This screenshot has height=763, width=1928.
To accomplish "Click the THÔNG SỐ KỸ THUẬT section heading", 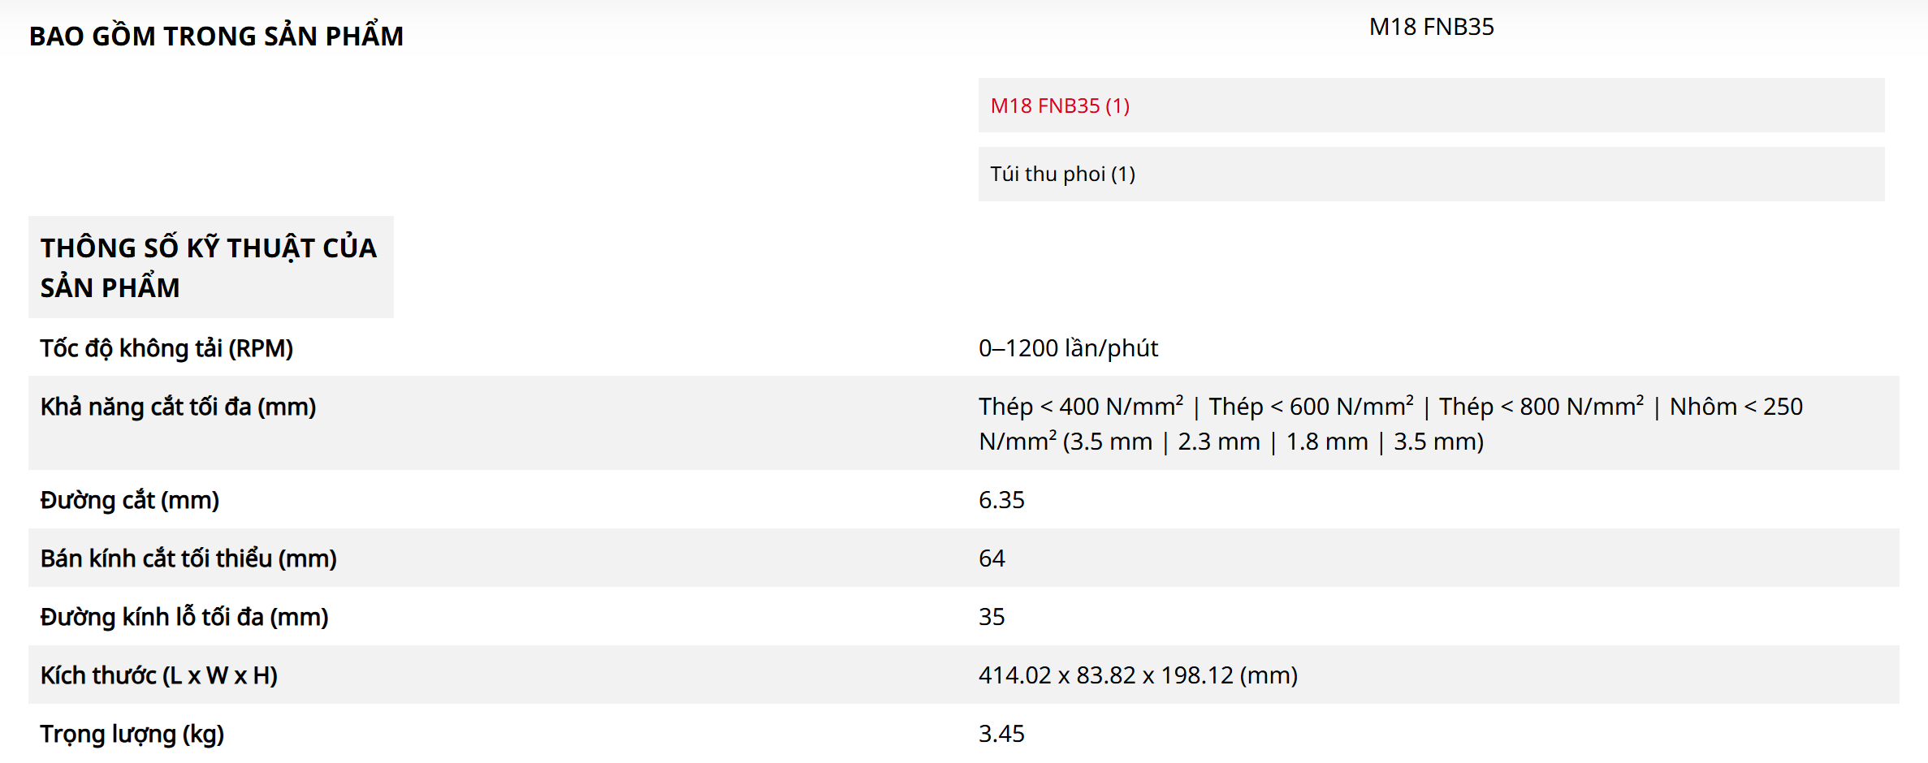I will click(x=209, y=267).
